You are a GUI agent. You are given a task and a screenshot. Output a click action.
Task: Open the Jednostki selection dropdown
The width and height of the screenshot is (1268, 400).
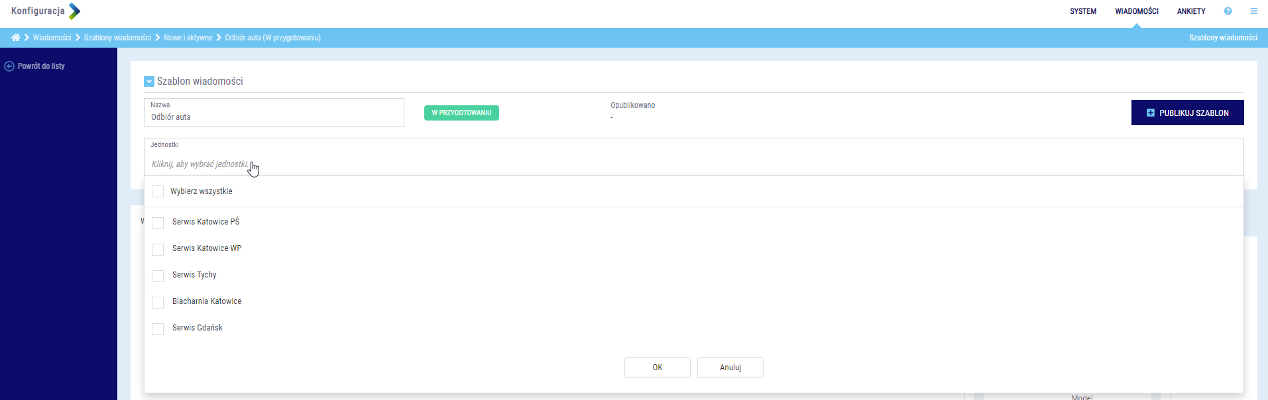tap(693, 164)
